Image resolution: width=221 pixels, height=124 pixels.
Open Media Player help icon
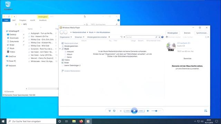162,37
